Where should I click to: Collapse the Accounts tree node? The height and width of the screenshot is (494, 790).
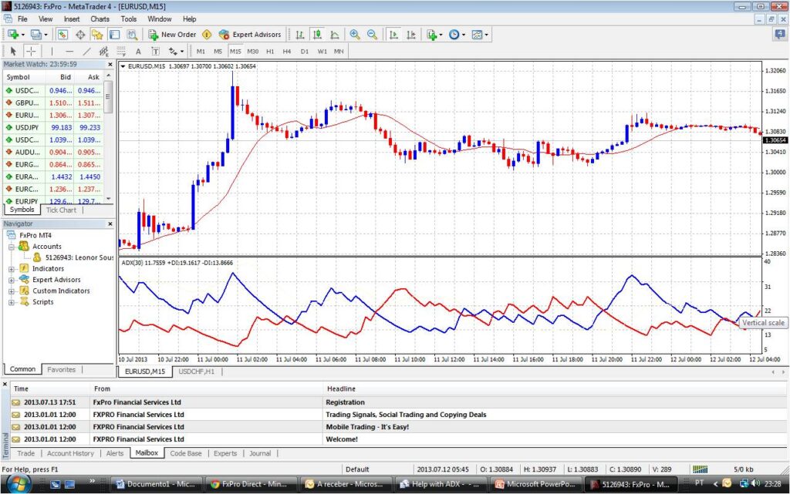(x=12, y=247)
